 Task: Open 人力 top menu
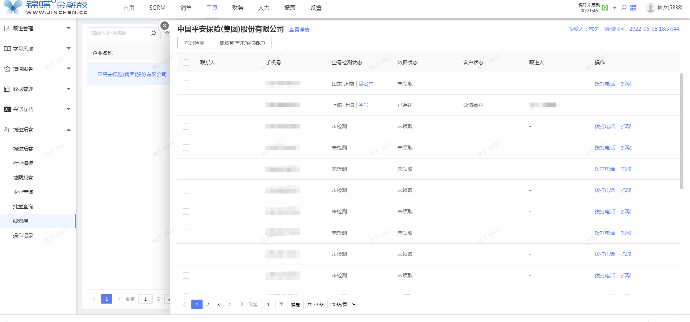click(264, 8)
